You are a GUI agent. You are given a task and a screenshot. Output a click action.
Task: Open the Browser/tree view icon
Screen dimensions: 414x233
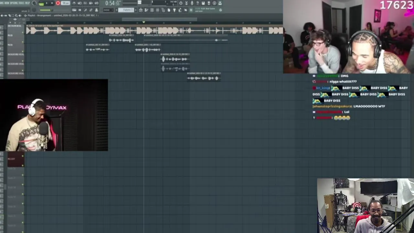pos(163,10)
